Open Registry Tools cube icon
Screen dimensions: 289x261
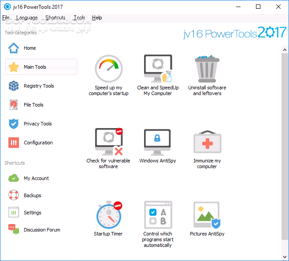14,86
